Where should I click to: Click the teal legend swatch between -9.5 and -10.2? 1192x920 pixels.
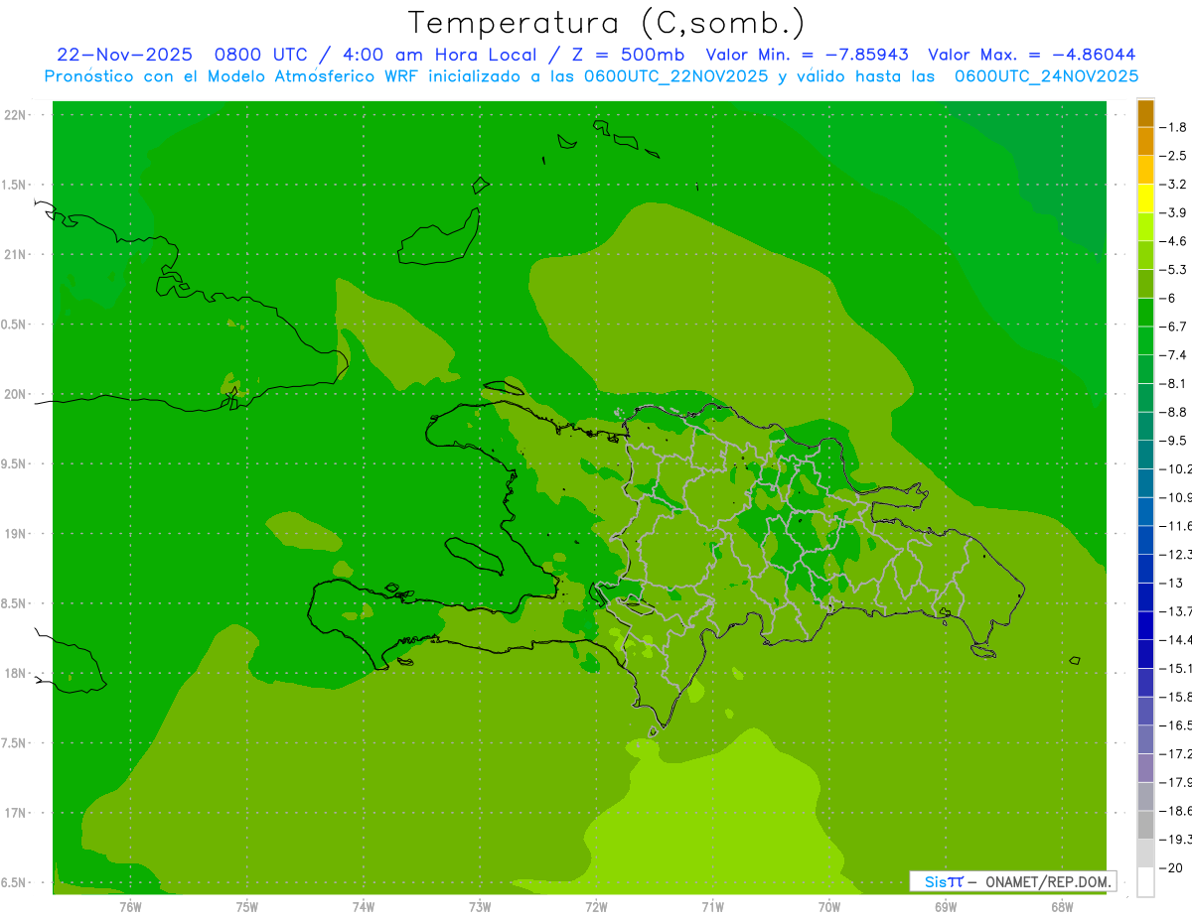pyautogui.click(x=1145, y=455)
